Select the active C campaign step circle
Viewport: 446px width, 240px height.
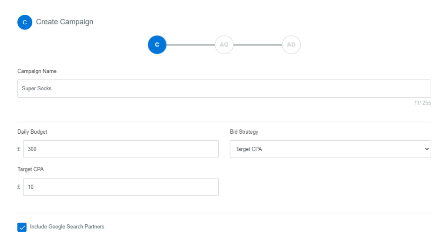(157, 45)
